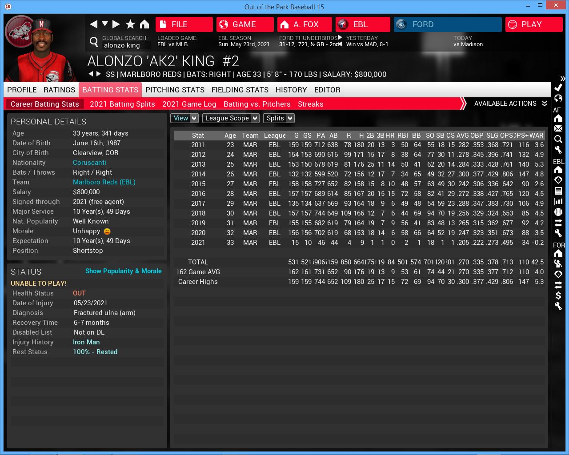Click the bookmark star icon in top navigation

[130, 24]
